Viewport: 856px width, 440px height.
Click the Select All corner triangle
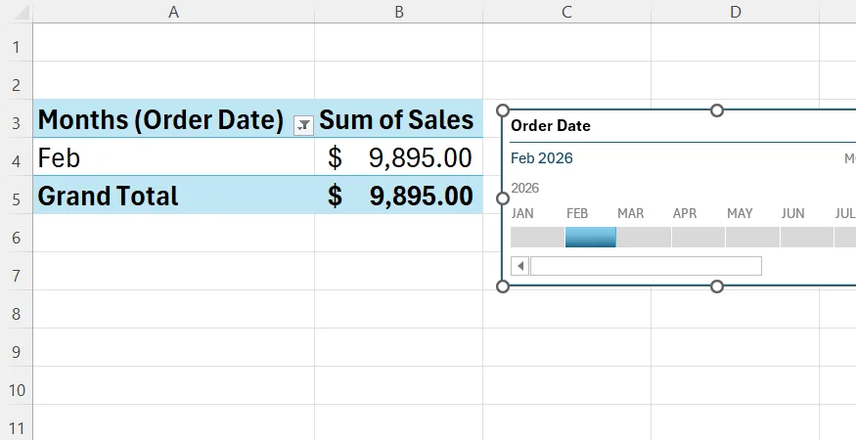click(x=21, y=12)
